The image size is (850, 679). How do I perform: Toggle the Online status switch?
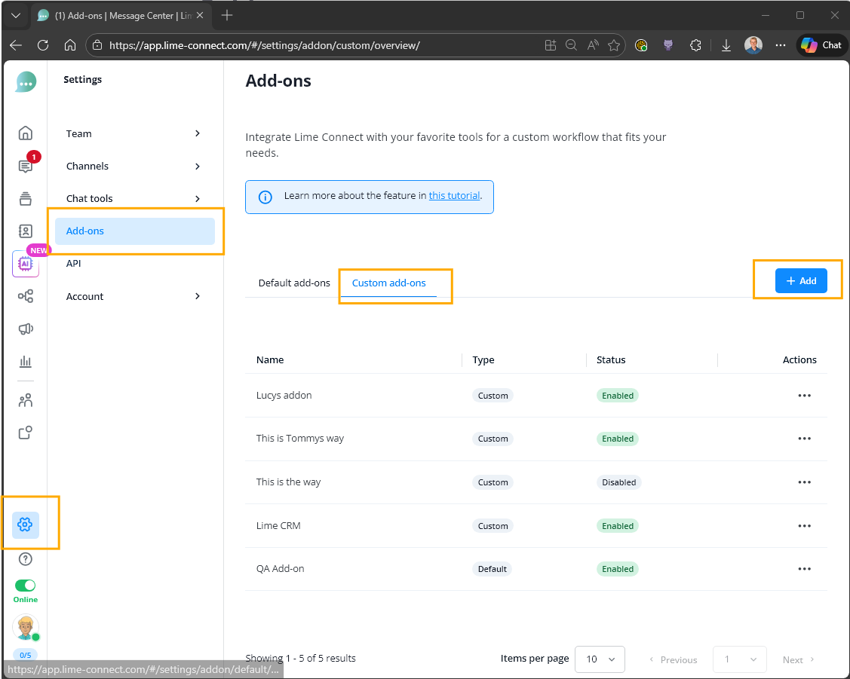click(x=25, y=584)
